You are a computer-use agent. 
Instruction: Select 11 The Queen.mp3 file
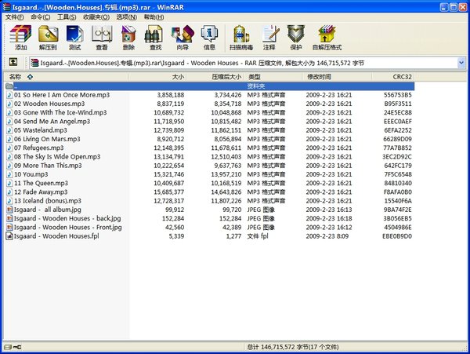[41, 183]
